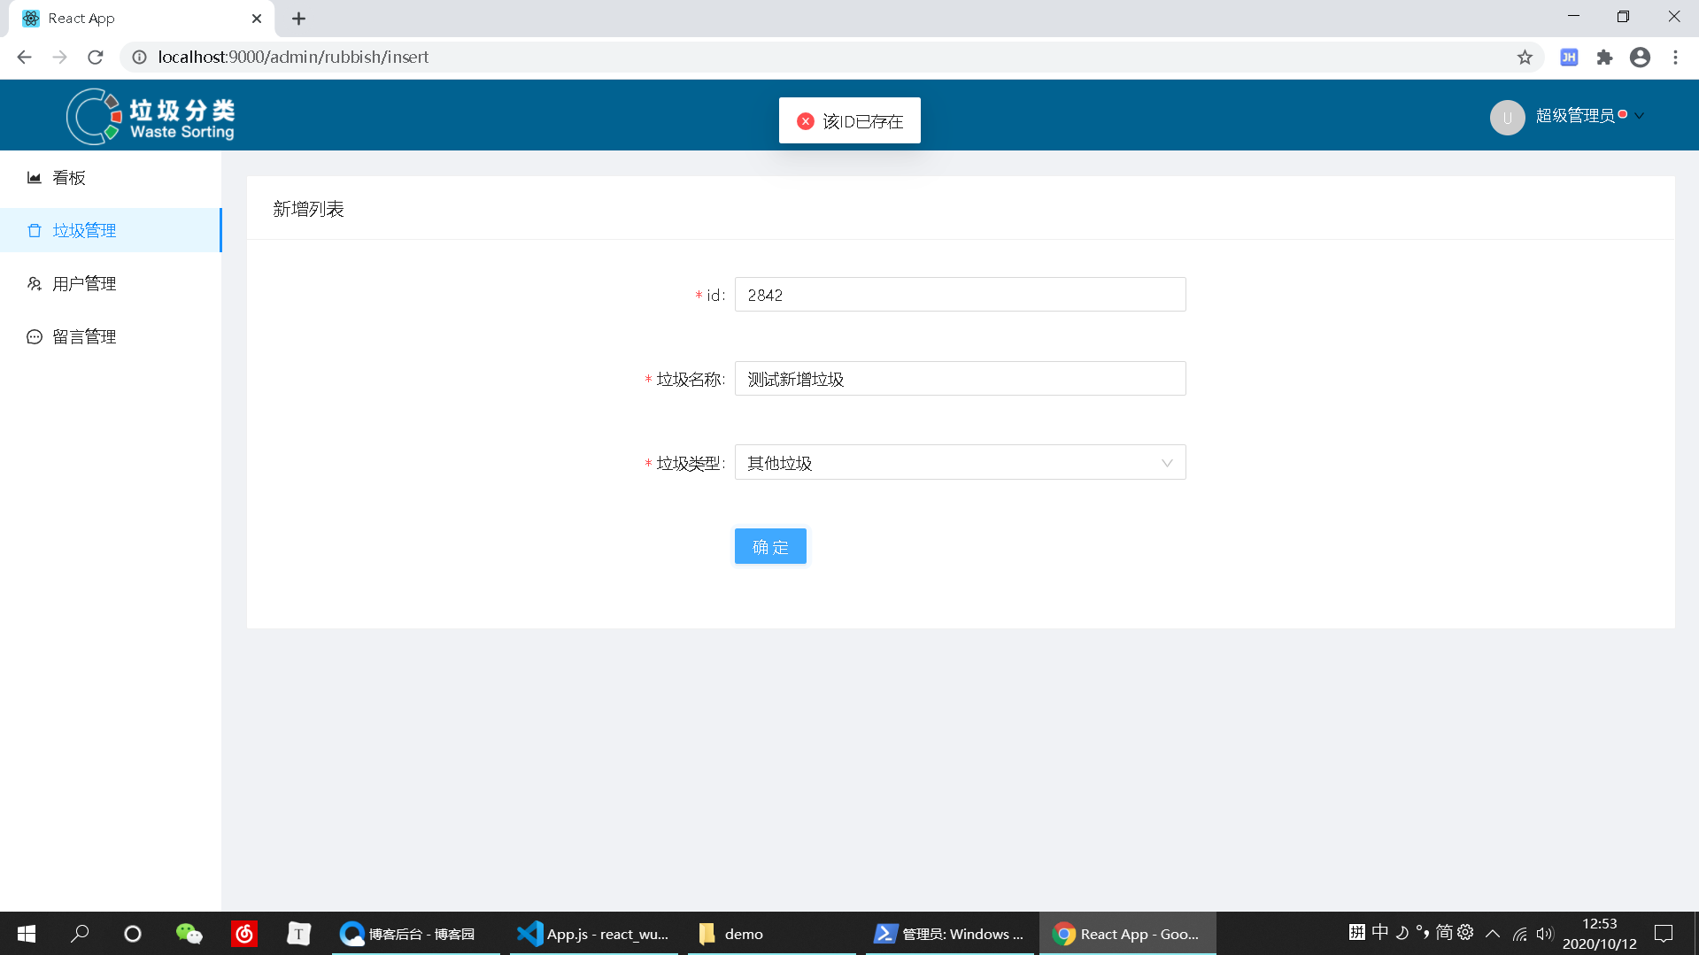1699x955 pixels.
Task: Open WeChat from the taskbar
Action: 189,934
